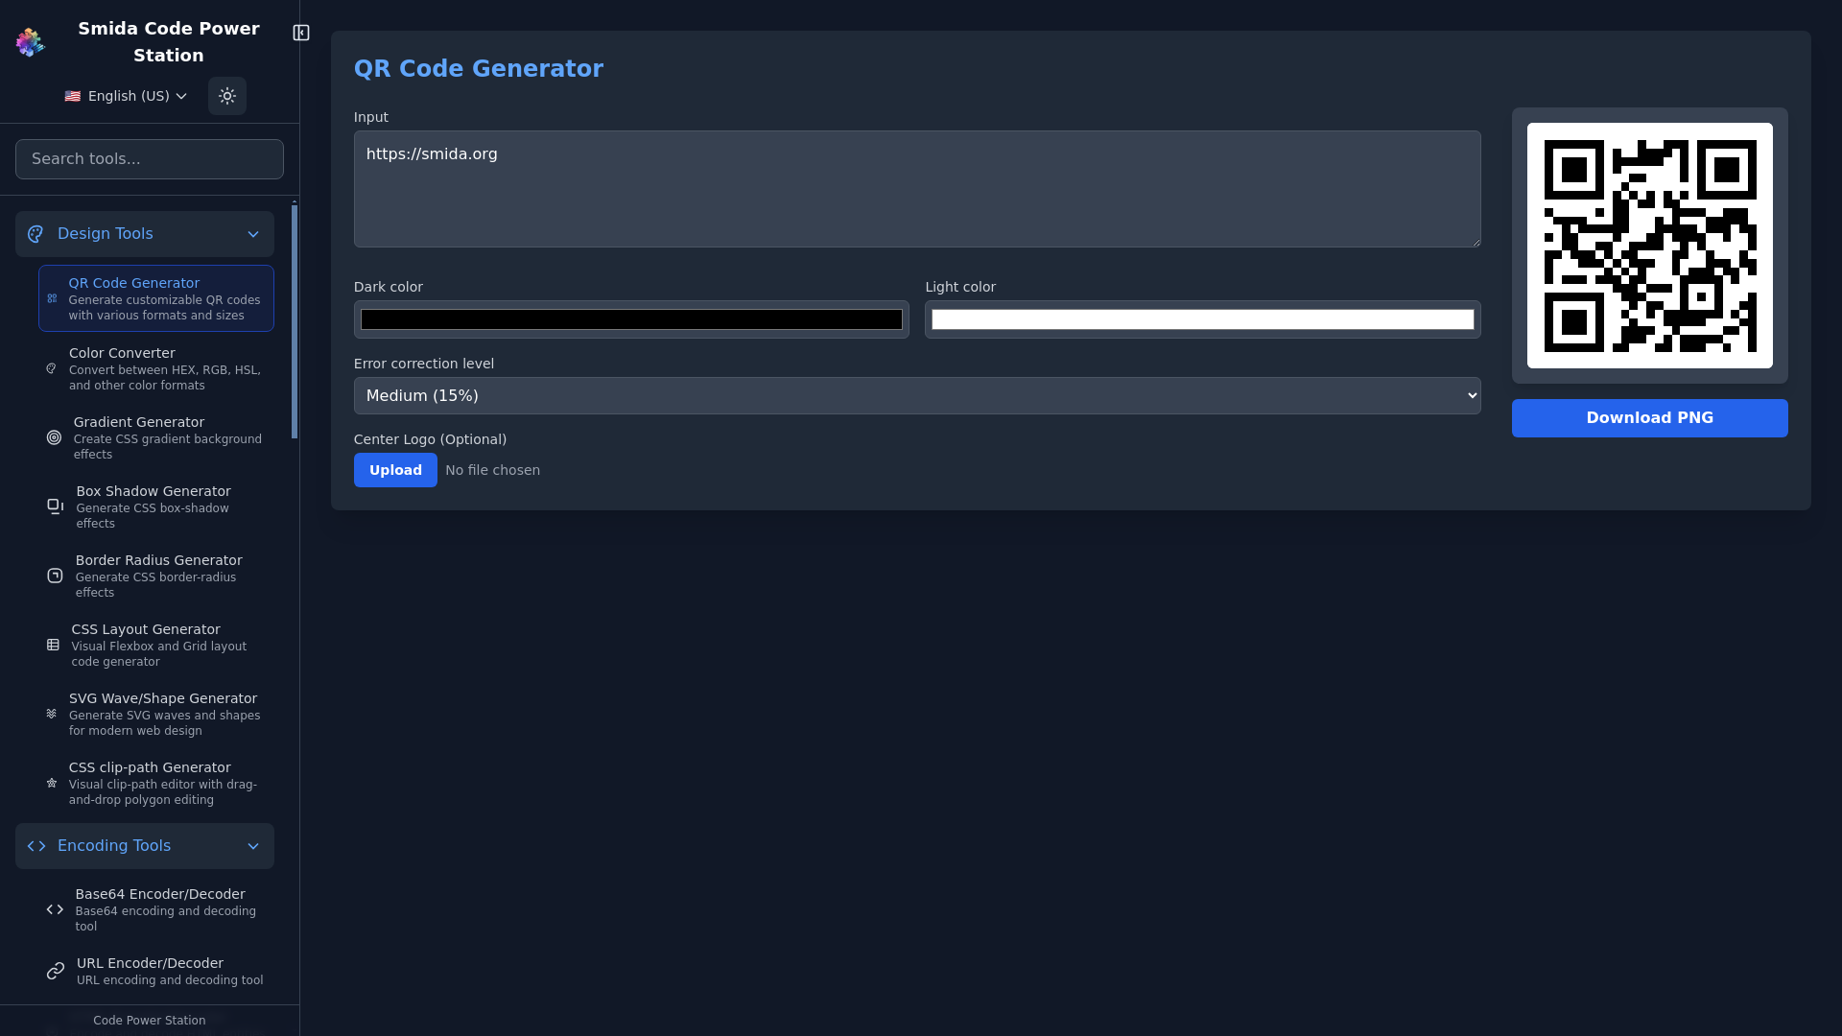Click the Design Tools palette icon
The image size is (1842, 1036).
(35, 234)
